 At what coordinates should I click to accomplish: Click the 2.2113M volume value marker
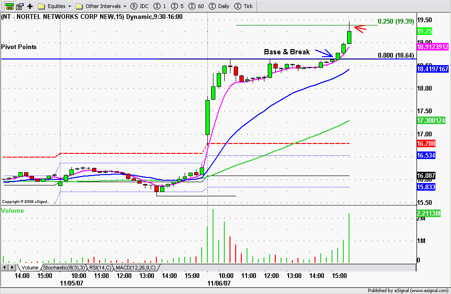pos(428,213)
